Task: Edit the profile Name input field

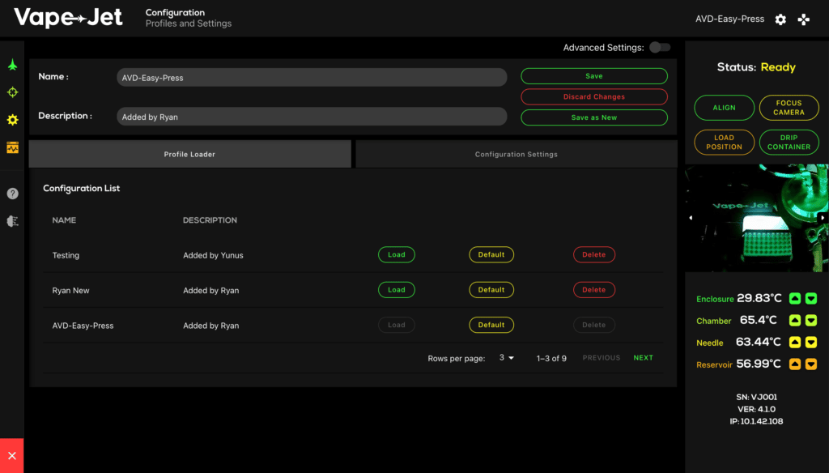Action: [x=312, y=77]
